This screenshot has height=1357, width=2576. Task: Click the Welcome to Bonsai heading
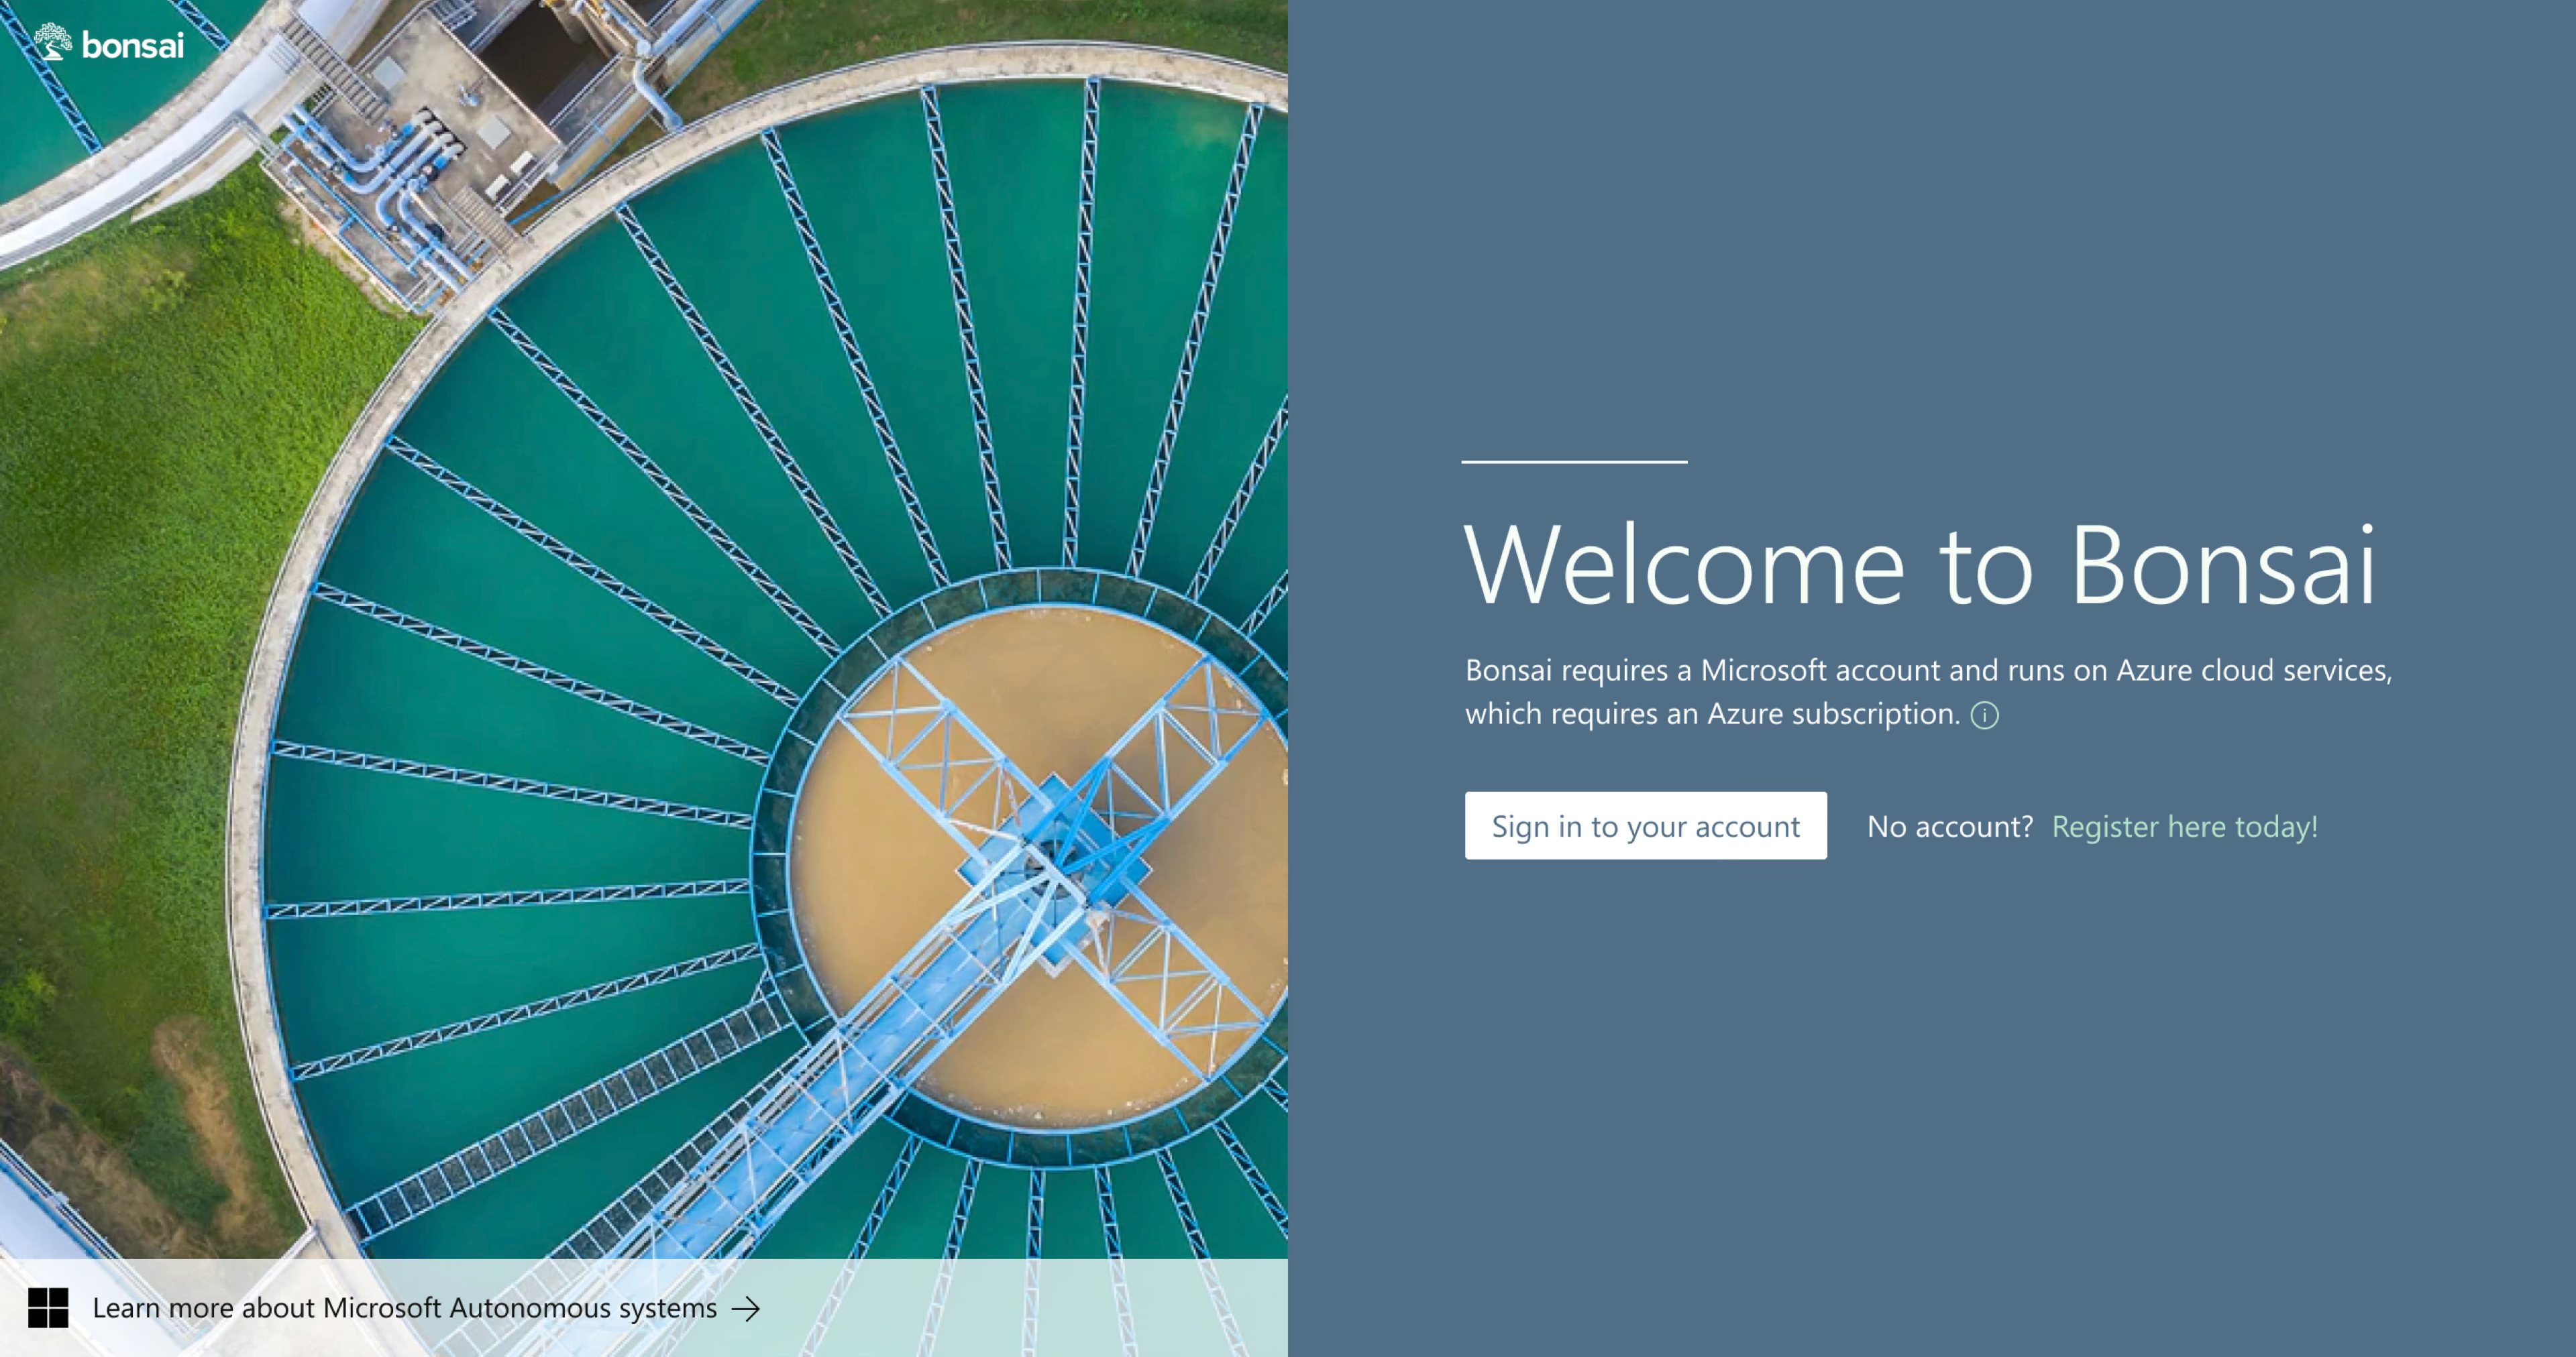pos(1918,565)
